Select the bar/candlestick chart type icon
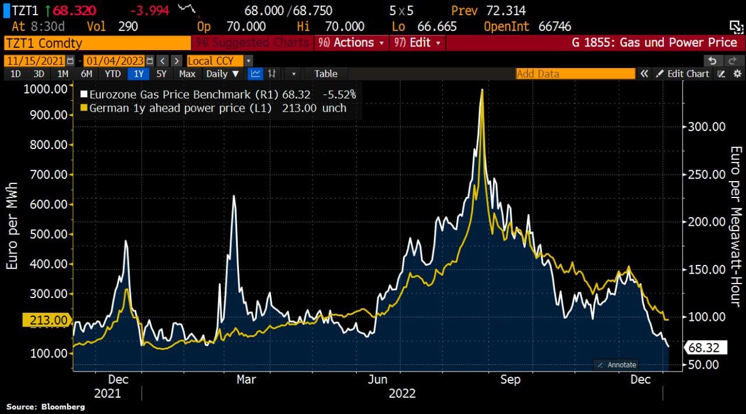Screen dimensions: 746x414 pyautogui.click(x=272, y=73)
